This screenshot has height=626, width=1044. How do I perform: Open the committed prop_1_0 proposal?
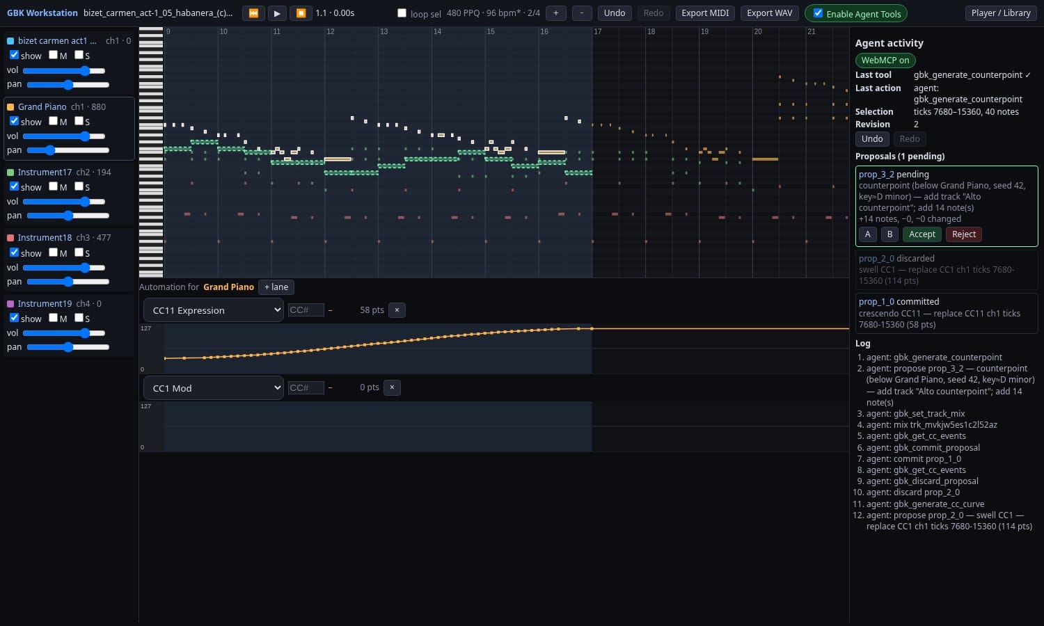947,313
